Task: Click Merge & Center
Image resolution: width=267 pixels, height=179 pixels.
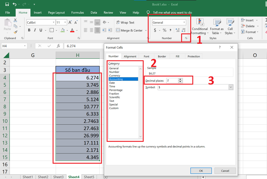Action: click(129, 30)
